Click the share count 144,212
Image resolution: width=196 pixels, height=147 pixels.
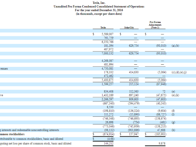click(x=109, y=144)
